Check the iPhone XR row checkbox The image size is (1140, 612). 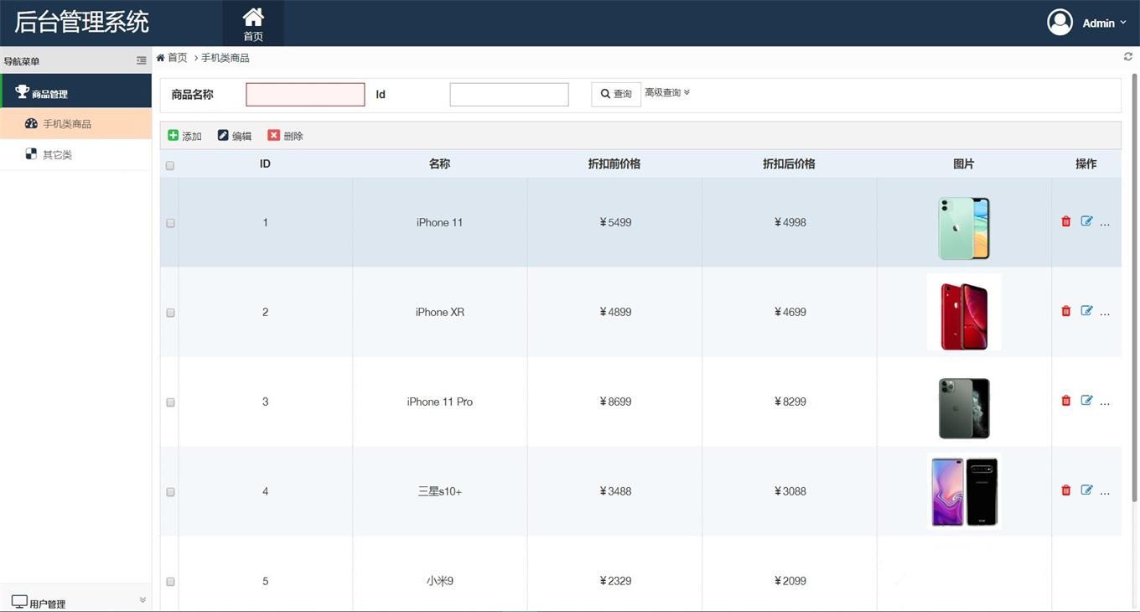pos(170,313)
